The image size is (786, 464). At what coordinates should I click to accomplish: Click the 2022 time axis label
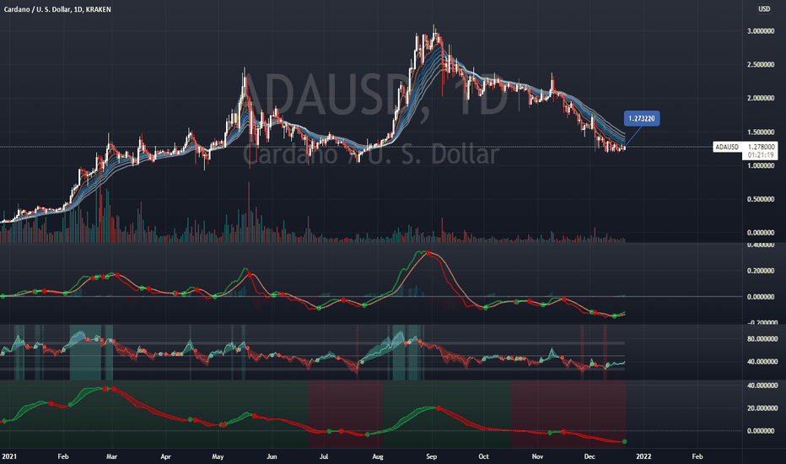(643, 456)
